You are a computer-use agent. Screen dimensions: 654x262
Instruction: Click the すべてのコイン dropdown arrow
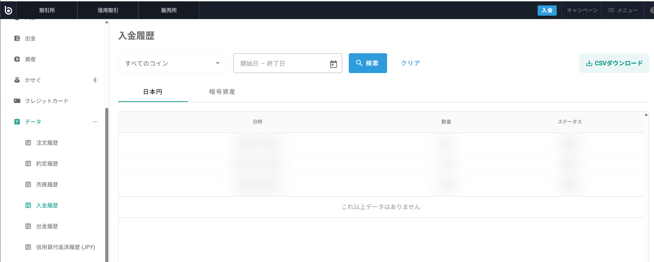tap(218, 63)
